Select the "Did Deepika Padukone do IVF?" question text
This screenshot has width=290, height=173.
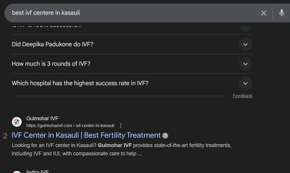click(53, 45)
